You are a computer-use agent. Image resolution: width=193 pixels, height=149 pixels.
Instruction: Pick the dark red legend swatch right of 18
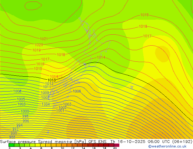pyautogui.click(x=106, y=145)
